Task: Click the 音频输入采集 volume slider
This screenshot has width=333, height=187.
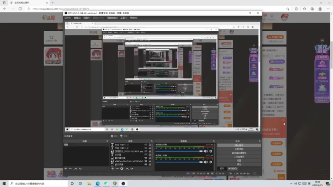Action: 179,162
